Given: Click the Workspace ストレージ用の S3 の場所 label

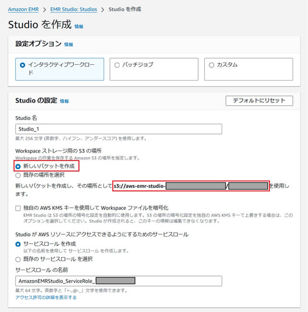Looking at the screenshot, I should click(x=59, y=151).
